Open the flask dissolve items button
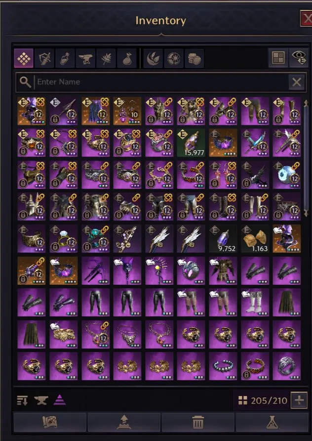 272,422
